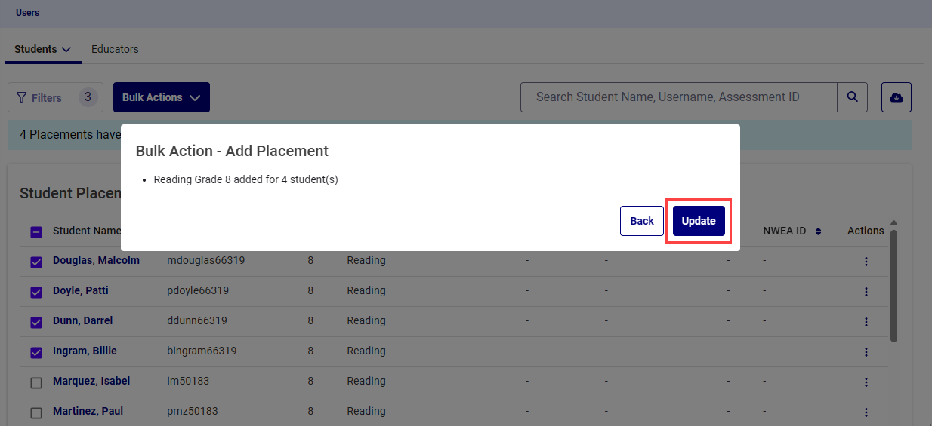Toggle the select-all checkbox in table header
Image resolution: width=932 pixels, height=426 pixels.
click(36, 232)
